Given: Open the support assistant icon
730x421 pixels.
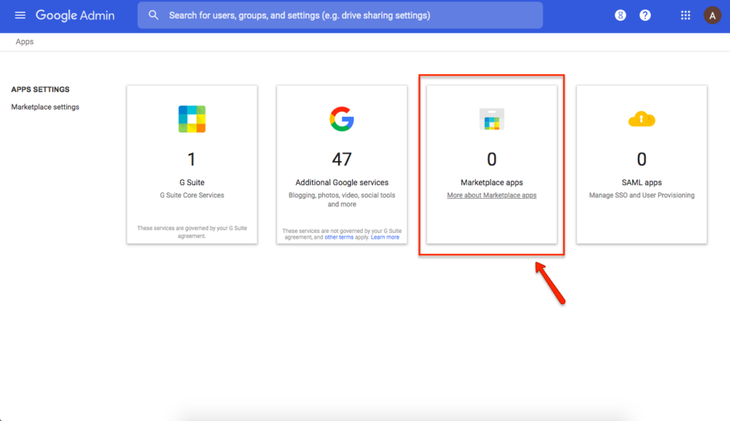Looking at the screenshot, I should pos(620,16).
